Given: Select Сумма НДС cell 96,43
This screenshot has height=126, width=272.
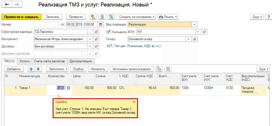Looking at the screenshot, I should click(146, 90).
